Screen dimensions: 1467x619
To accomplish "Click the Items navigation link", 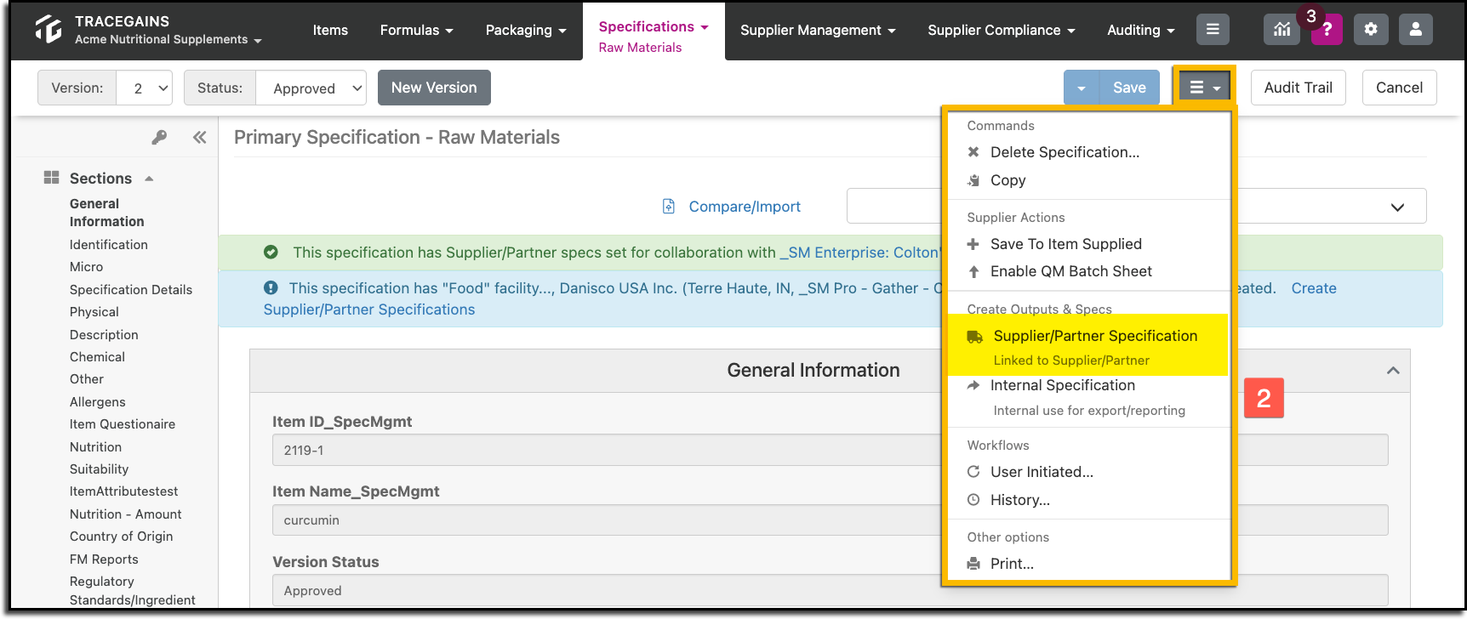I will [x=330, y=30].
